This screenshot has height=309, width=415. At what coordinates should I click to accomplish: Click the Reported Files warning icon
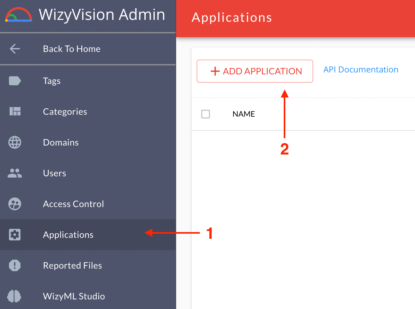tap(15, 265)
